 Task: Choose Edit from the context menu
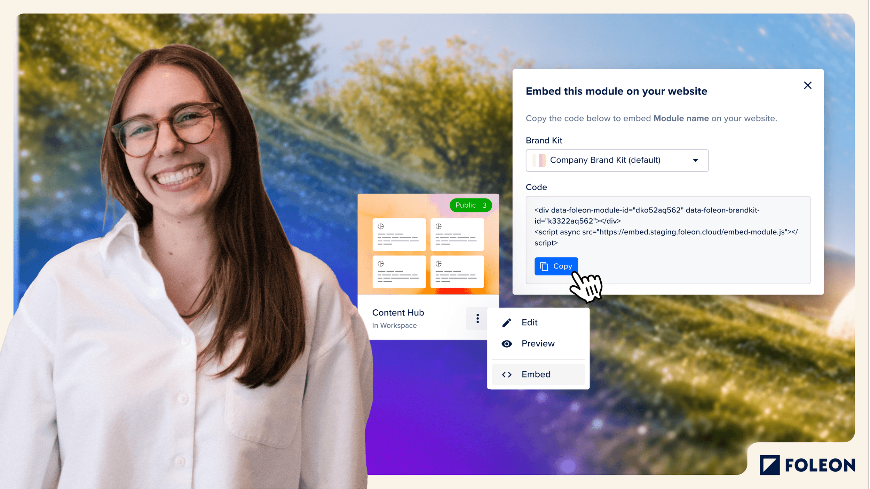[539, 323]
